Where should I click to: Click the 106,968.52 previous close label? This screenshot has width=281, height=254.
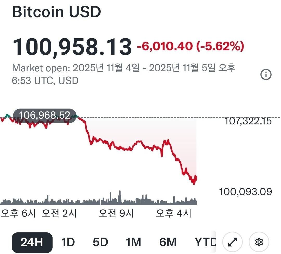[x=44, y=115]
